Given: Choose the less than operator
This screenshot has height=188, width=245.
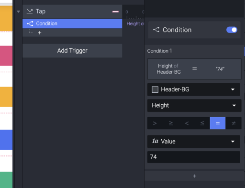Looking at the screenshot, I should (x=187, y=123).
